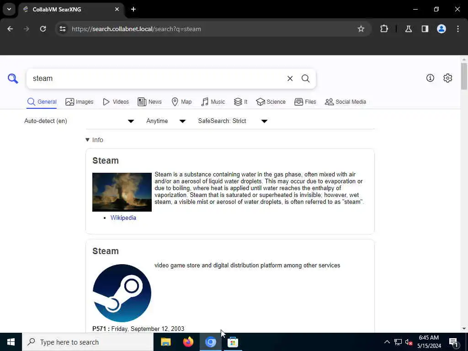Image resolution: width=468 pixels, height=351 pixels.
Task: Open the Auto-detect (en) language dropdown
Action: [80, 121]
